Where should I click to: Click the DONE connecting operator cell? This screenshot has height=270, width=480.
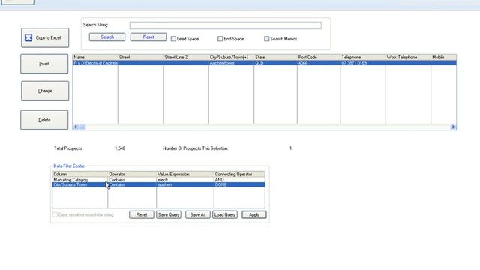239,185
